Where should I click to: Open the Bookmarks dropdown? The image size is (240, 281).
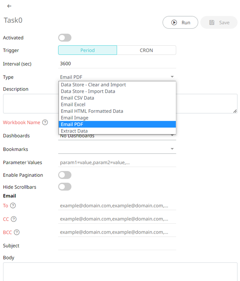(x=172, y=149)
